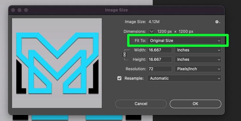Click the logo preview image

(57, 63)
